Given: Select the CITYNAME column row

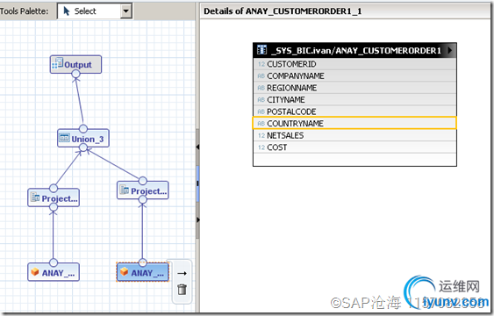Looking at the screenshot, I should point(354,99).
